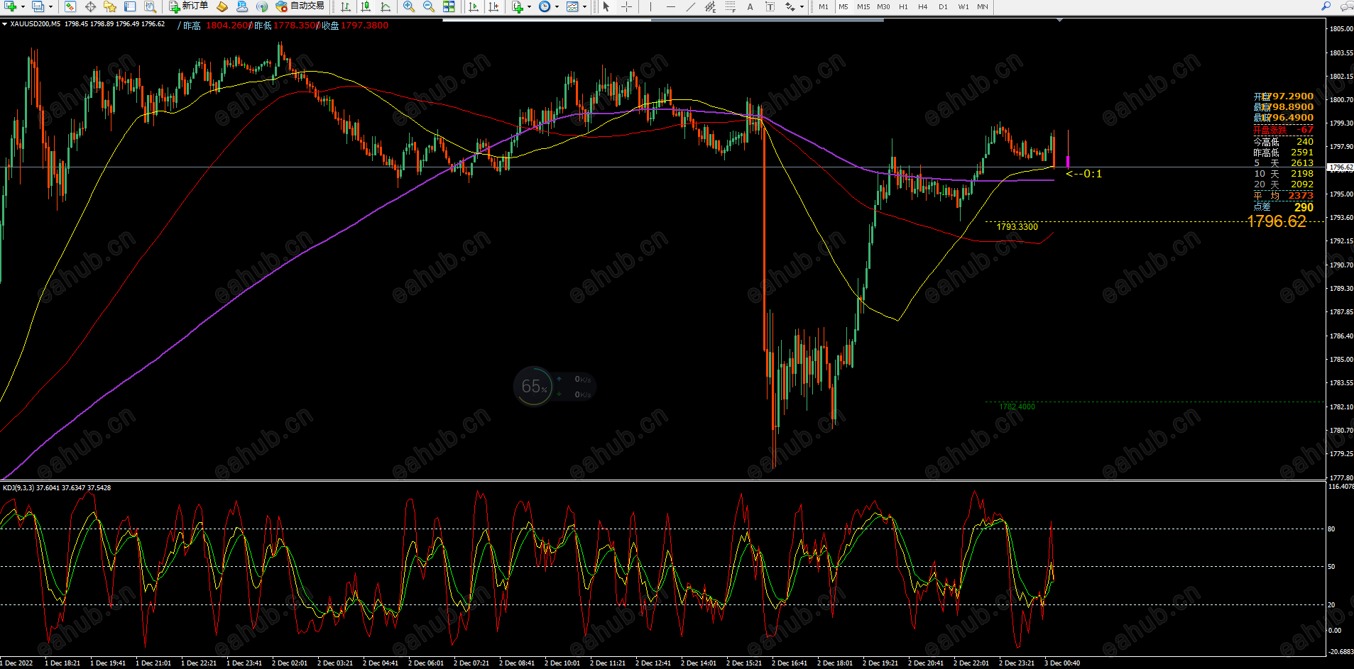Select the M5 timeframe
The image size is (1354, 669).
843,6
